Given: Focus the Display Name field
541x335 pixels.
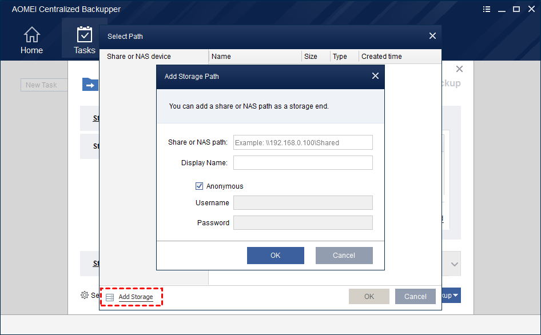Looking at the screenshot, I should (x=303, y=162).
